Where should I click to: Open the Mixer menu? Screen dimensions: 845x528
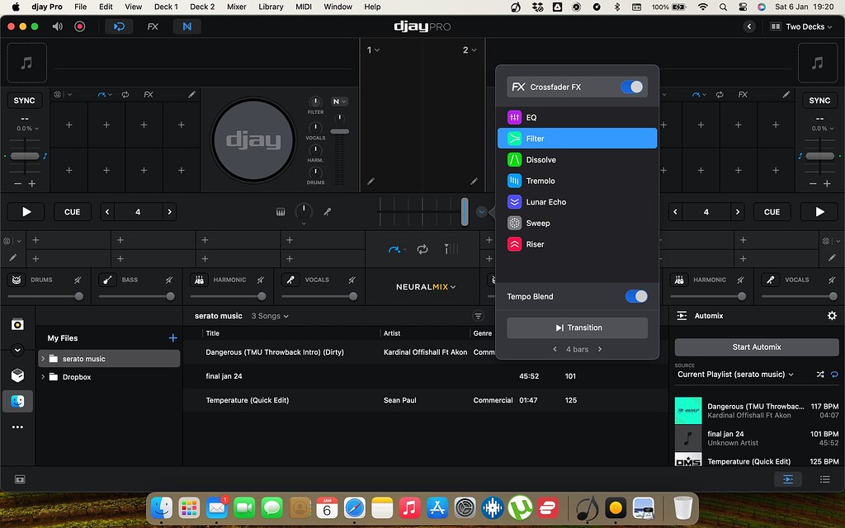(236, 7)
